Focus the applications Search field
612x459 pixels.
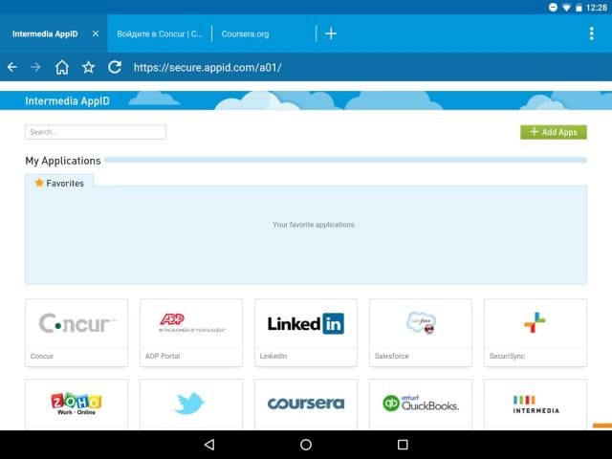[x=96, y=132]
